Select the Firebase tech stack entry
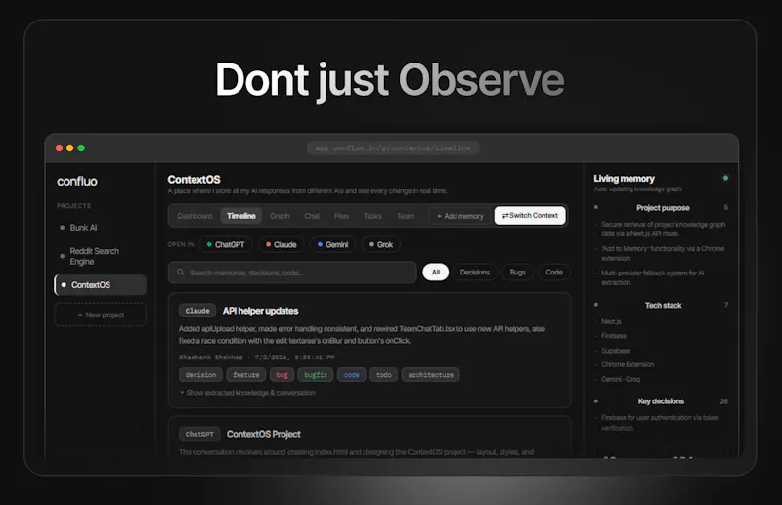782x505 pixels. (x=614, y=336)
